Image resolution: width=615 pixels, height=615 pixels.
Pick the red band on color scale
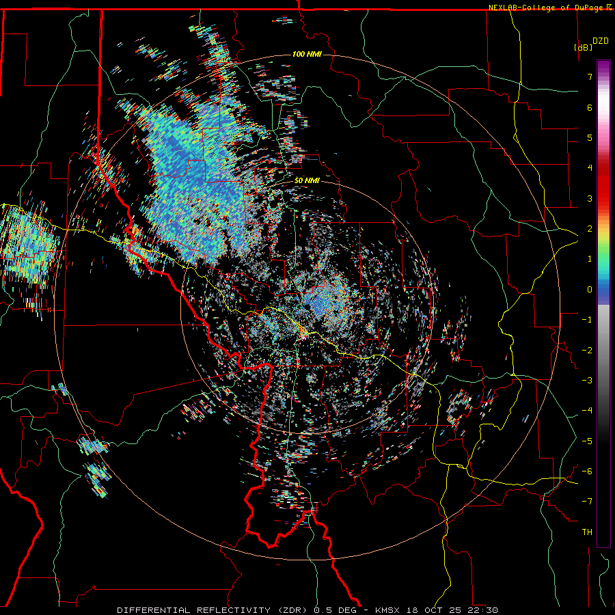tap(603, 184)
